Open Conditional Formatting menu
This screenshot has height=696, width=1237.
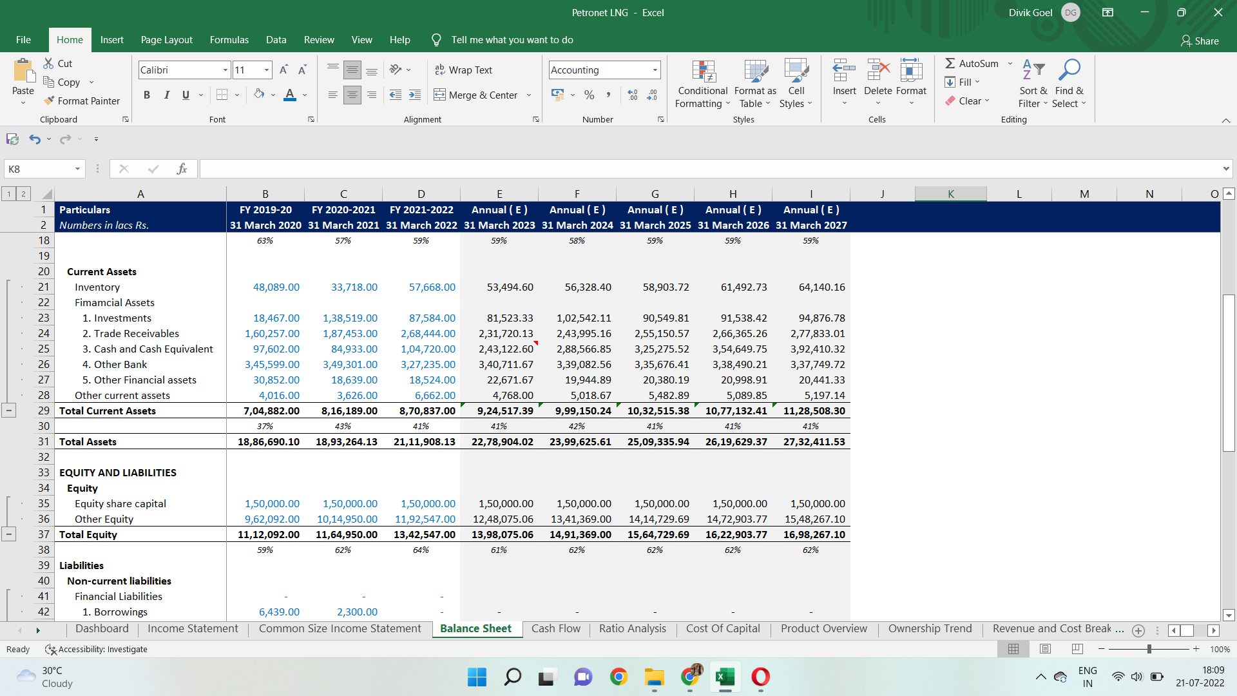703,84
